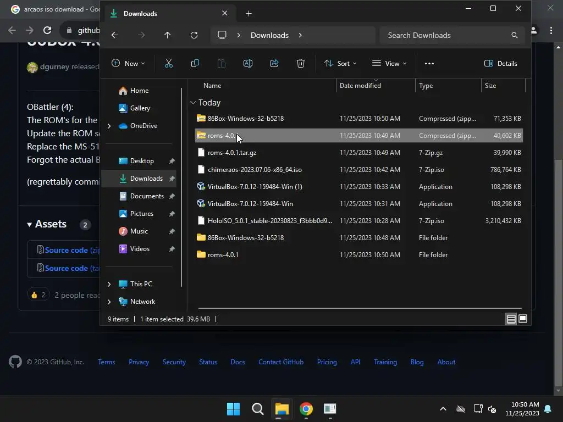The height and width of the screenshot is (422, 563).
Task: Select chimeraos-2023.07.06-x86_64.iso file
Action: click(x=358, y=169)
